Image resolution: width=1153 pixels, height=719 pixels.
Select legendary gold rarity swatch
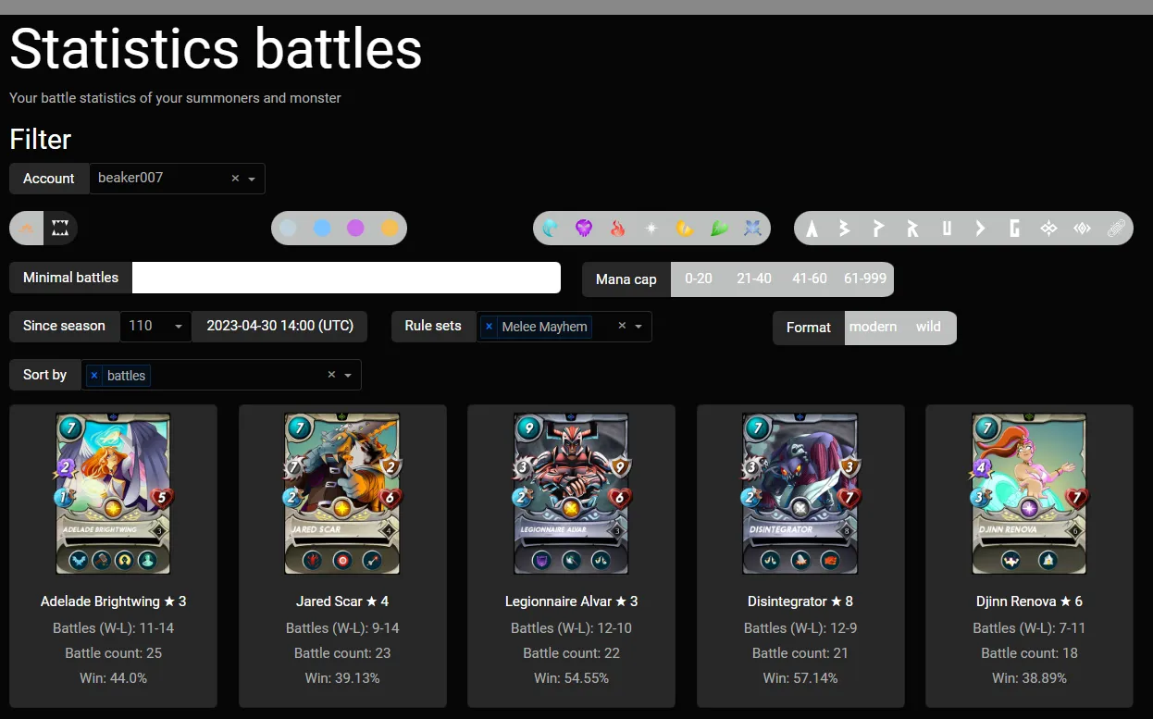[390, 229]
